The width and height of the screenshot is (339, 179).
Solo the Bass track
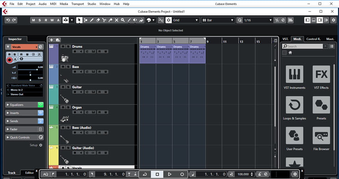pos(68,67)
